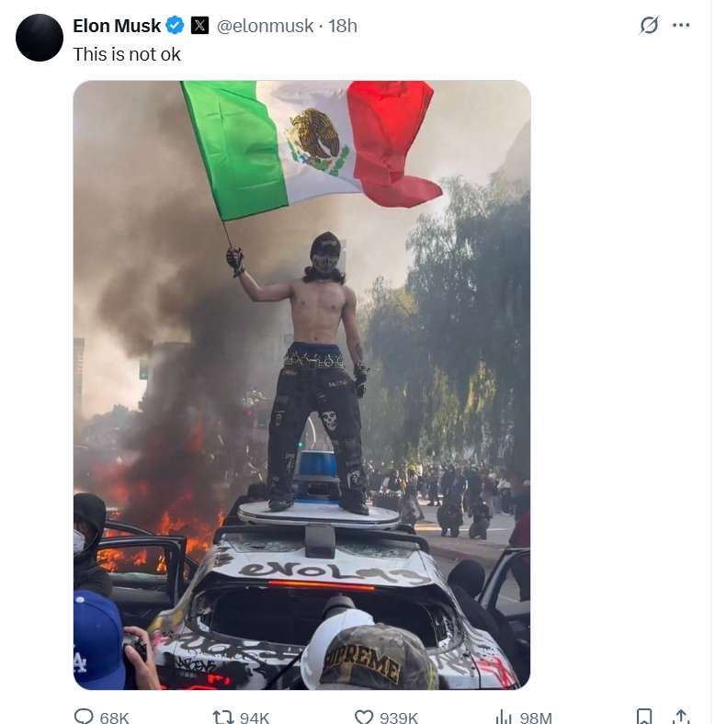Click the 939K likes count
The height and width of the screenshot is (724, 715).
point(399,718)
